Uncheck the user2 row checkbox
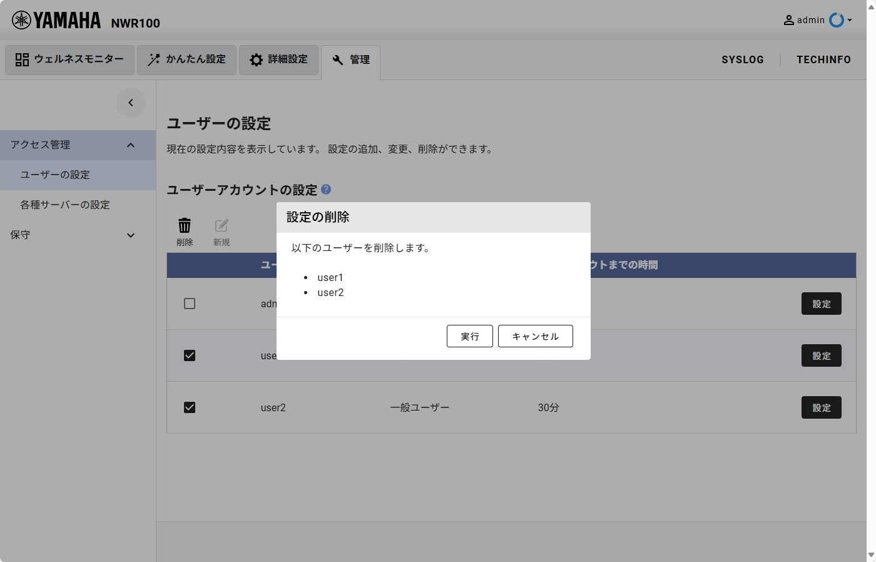The height and width of the screenshot is (562, 876). pos(190,407)
